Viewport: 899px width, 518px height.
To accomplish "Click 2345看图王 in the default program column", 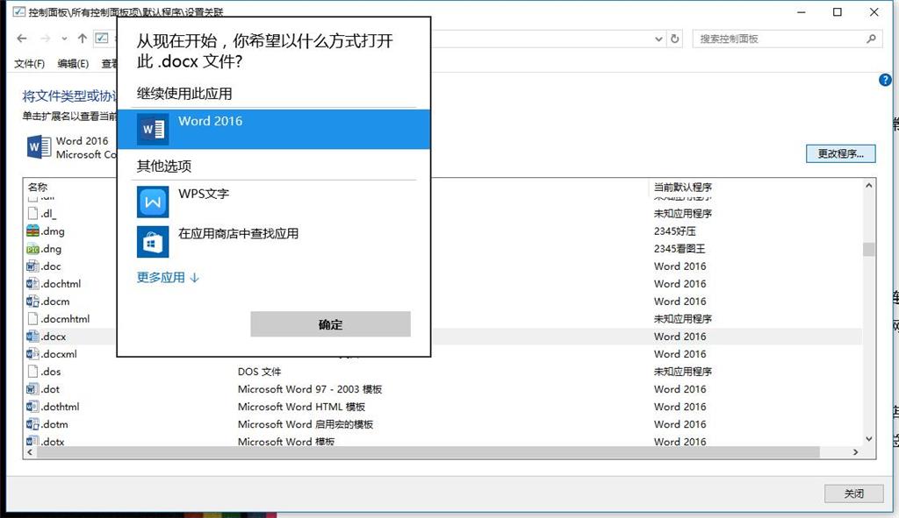I will click(680, 248).
